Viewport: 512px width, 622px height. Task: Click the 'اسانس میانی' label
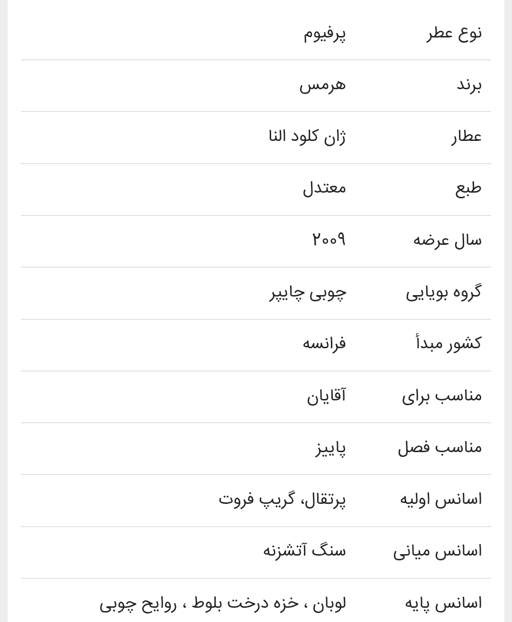(437, 551)
